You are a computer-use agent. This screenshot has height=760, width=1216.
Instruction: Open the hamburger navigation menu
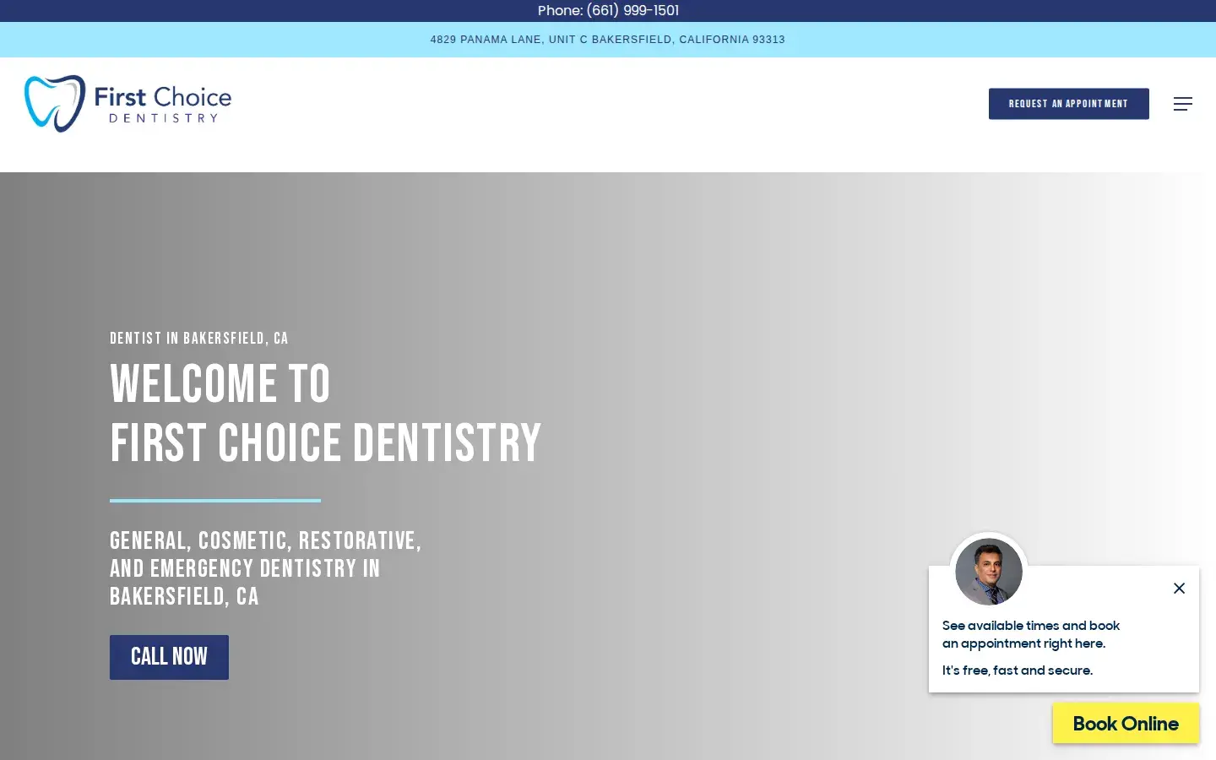point(1182,104)
